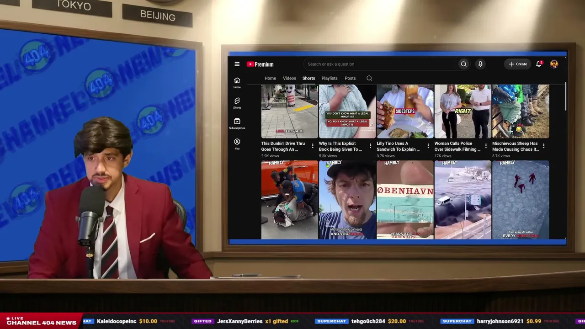Open the Create button menu
The height and width of the screenshot is (329, 585).
518,64
